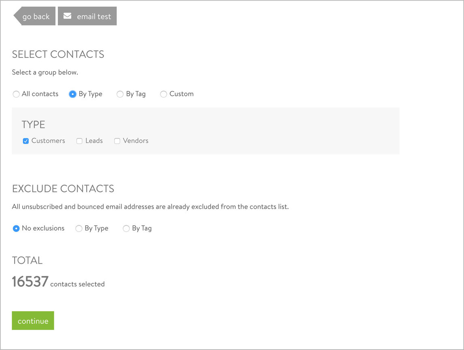Screen dimensions: 464x350
Task: Enable the Leads checkbox
Action: [x=79, y=140]
